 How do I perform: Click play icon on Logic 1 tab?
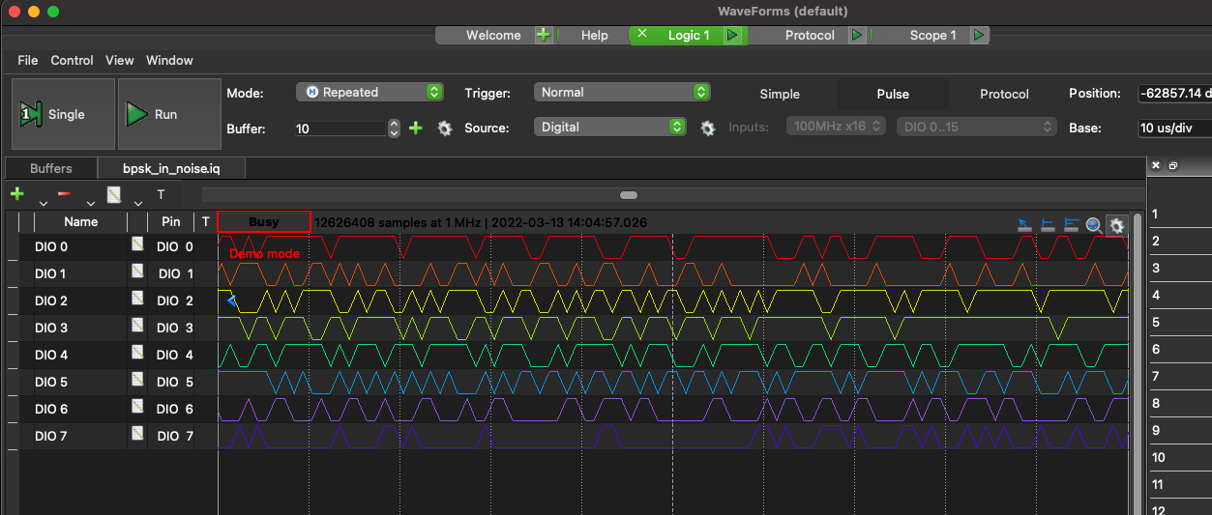pos(732,35)
